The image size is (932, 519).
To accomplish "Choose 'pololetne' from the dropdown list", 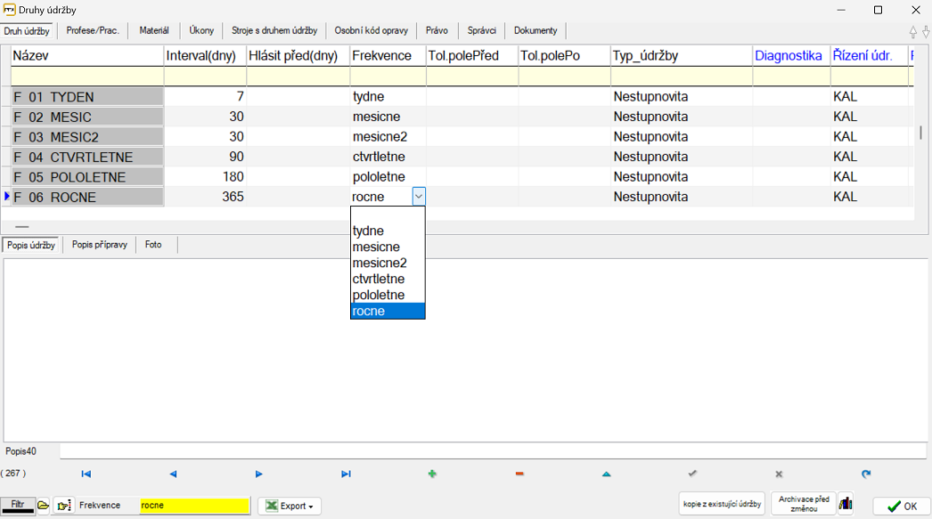I will click(x=388, y=296).
